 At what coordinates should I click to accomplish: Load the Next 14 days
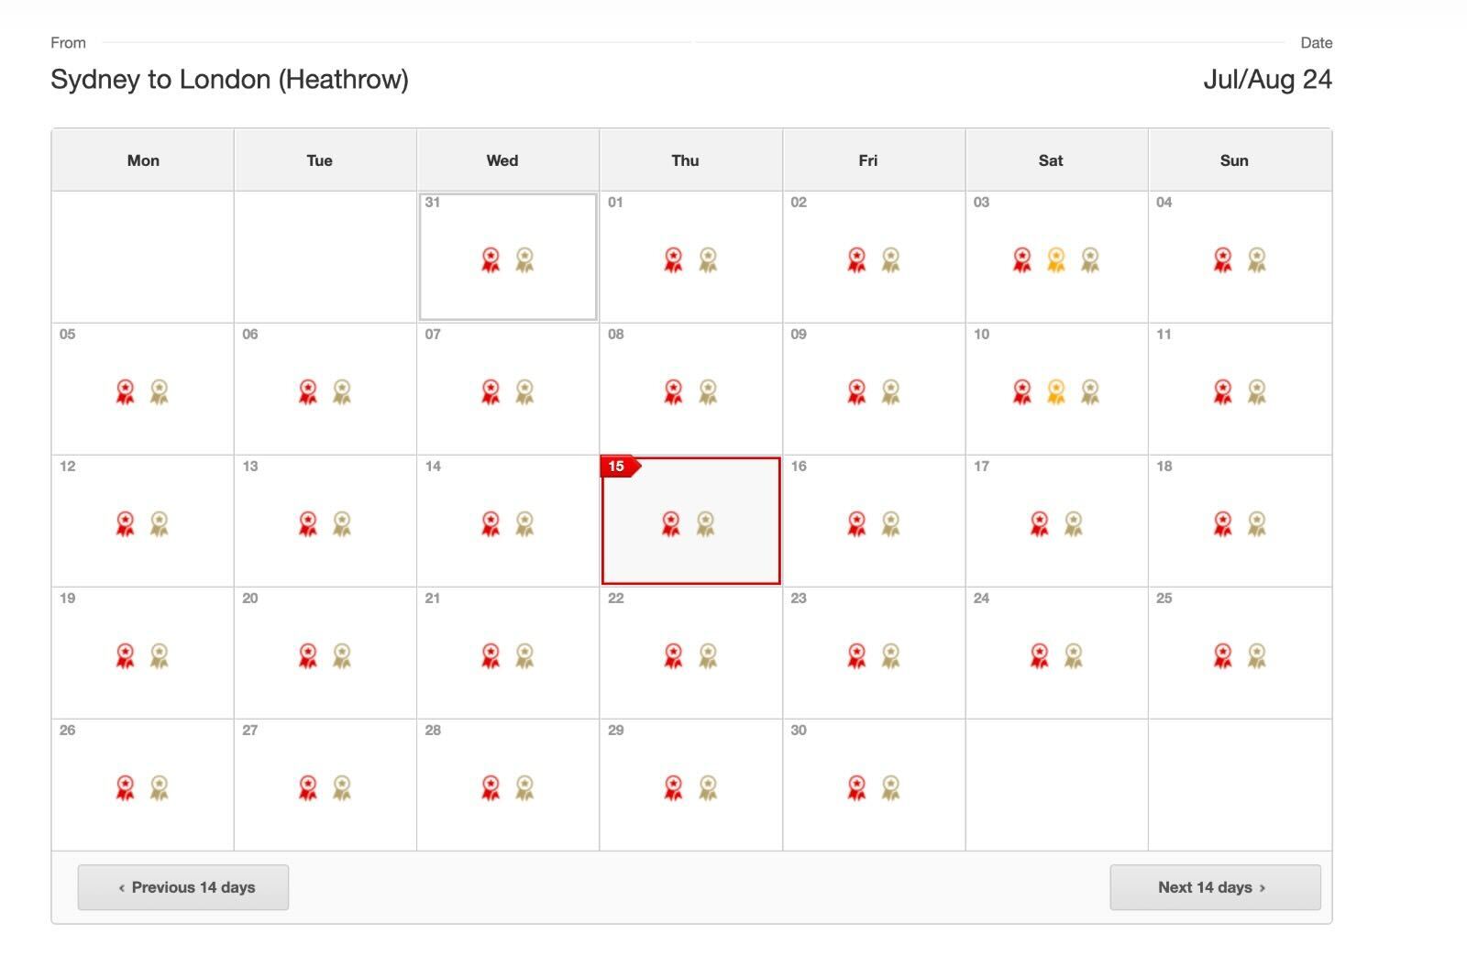pyautogui.click(x=1215, y=887)
